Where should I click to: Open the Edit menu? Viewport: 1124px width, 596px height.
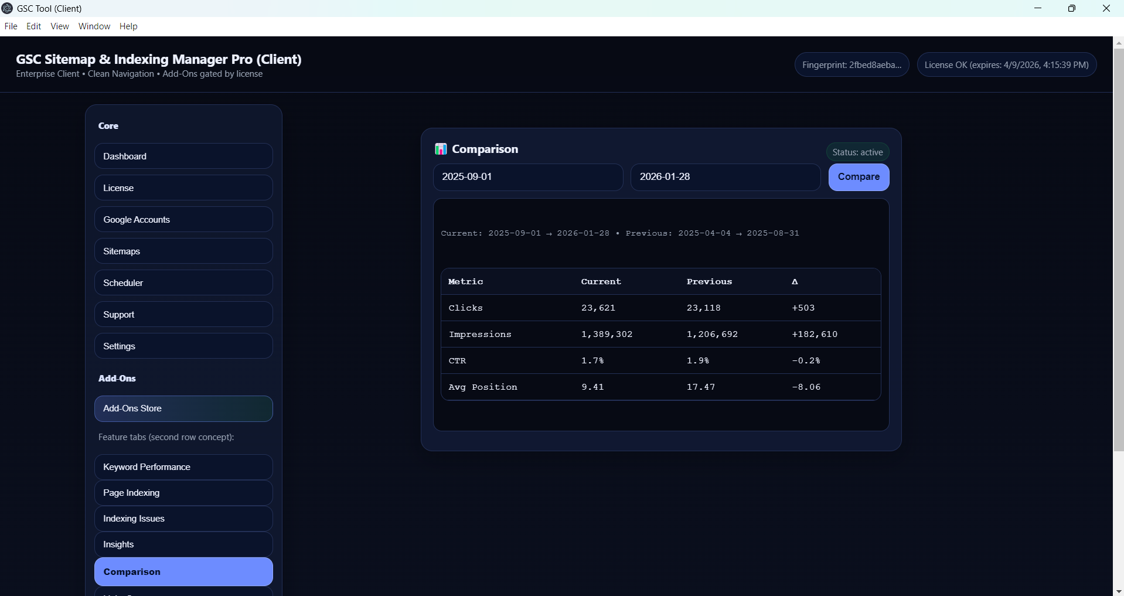[34, 26]
